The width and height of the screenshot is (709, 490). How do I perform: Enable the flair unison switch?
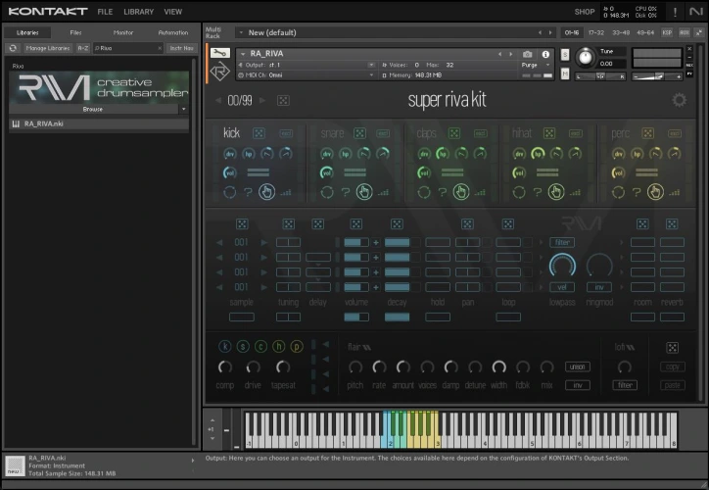[x=578, y=367]
